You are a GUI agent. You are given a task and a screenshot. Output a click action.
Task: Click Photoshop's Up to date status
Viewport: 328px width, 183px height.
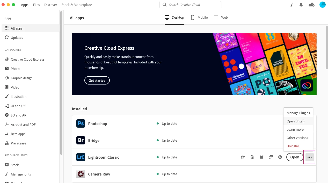[x=167, y=123]
